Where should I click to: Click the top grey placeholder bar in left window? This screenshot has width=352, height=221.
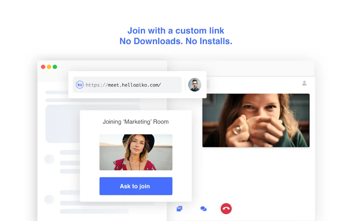tap(57, 92)
